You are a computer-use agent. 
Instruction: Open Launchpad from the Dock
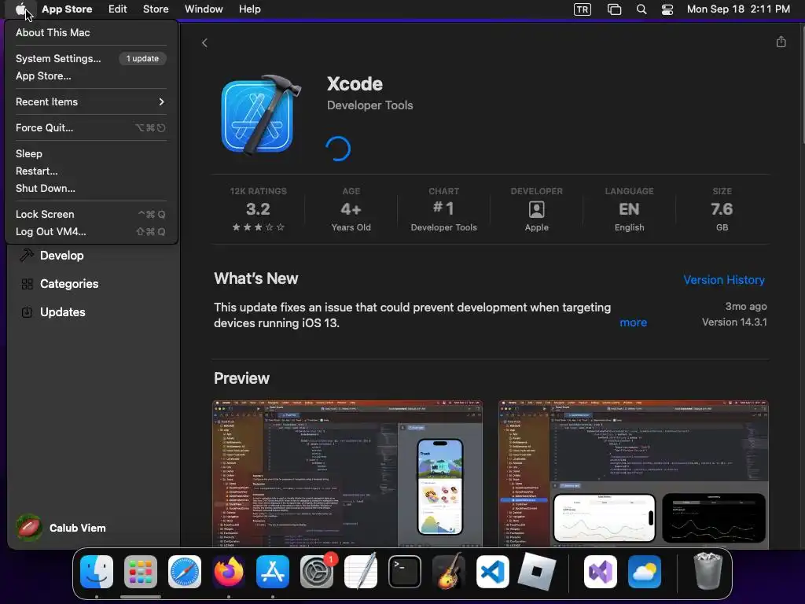click(x=141, y=572)
